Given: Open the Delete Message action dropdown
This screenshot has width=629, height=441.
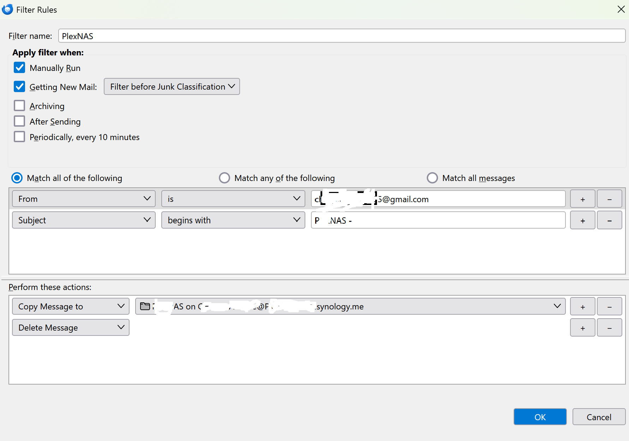Looking at the screenshot, I should coord(71,327).
